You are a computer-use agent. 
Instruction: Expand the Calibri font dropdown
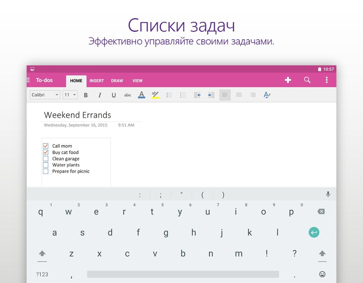[x=45, y=95]
